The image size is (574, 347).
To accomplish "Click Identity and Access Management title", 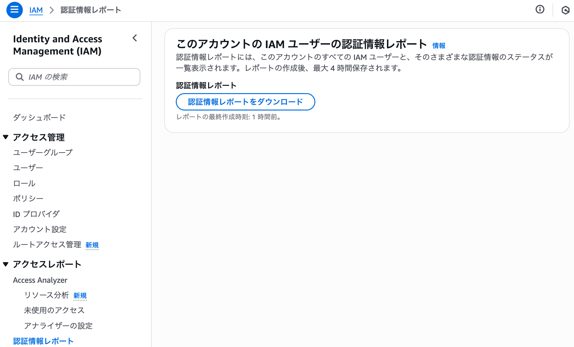I will (58, 45).
